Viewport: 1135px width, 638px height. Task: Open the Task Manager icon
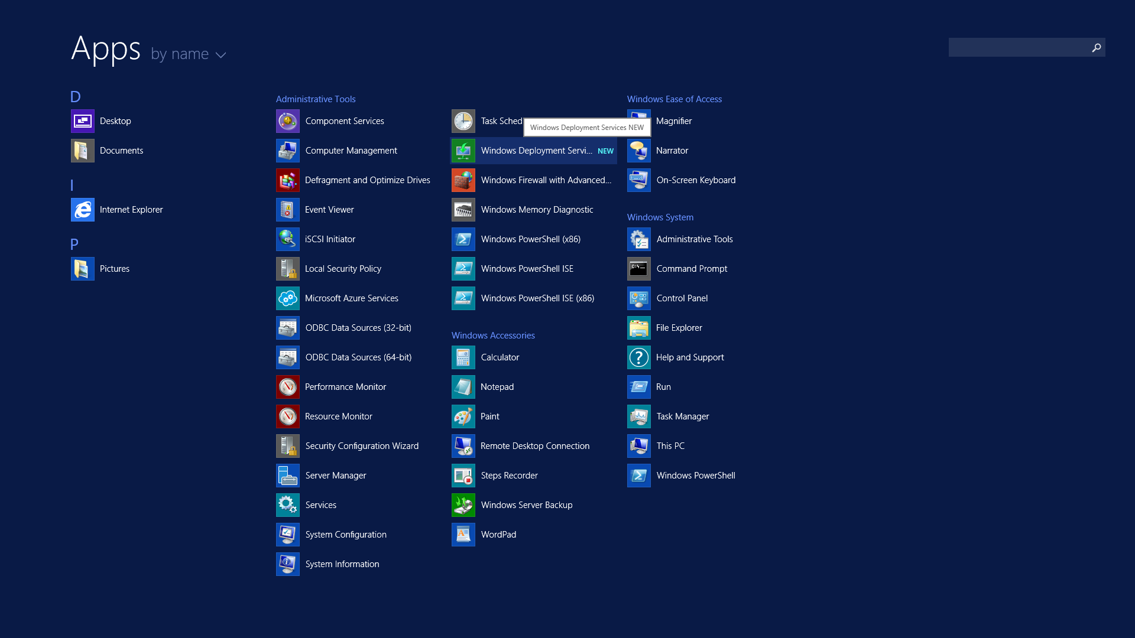point(639,416)
